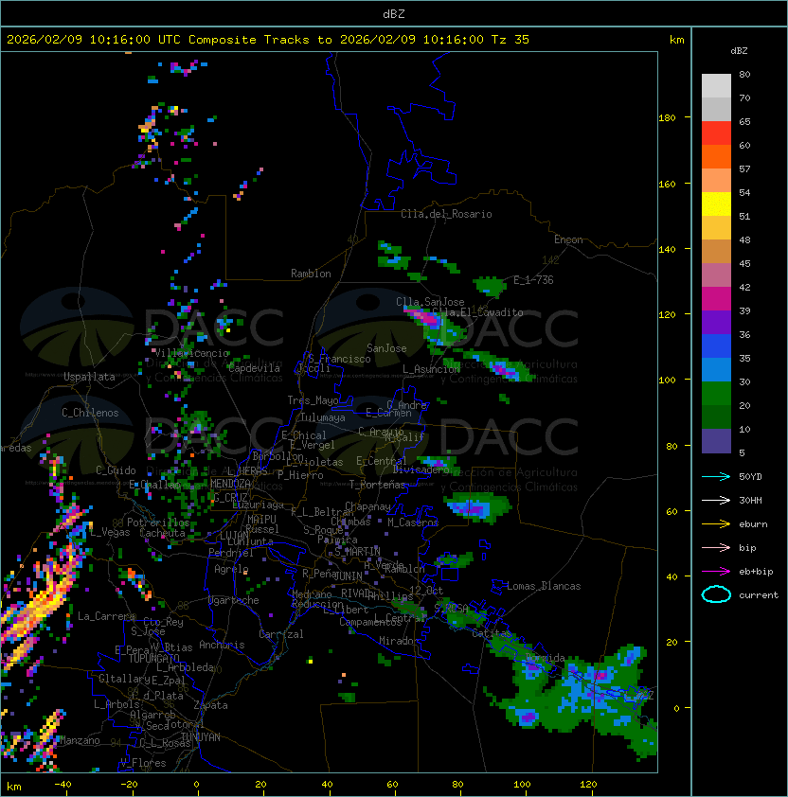Click the 'eburn' legend label
Screen dimensions: 788x797
pyautogui.click(x=753, y=524)
